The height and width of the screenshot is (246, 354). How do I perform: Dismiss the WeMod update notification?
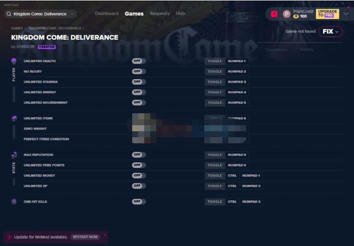(x=105, y=236)
